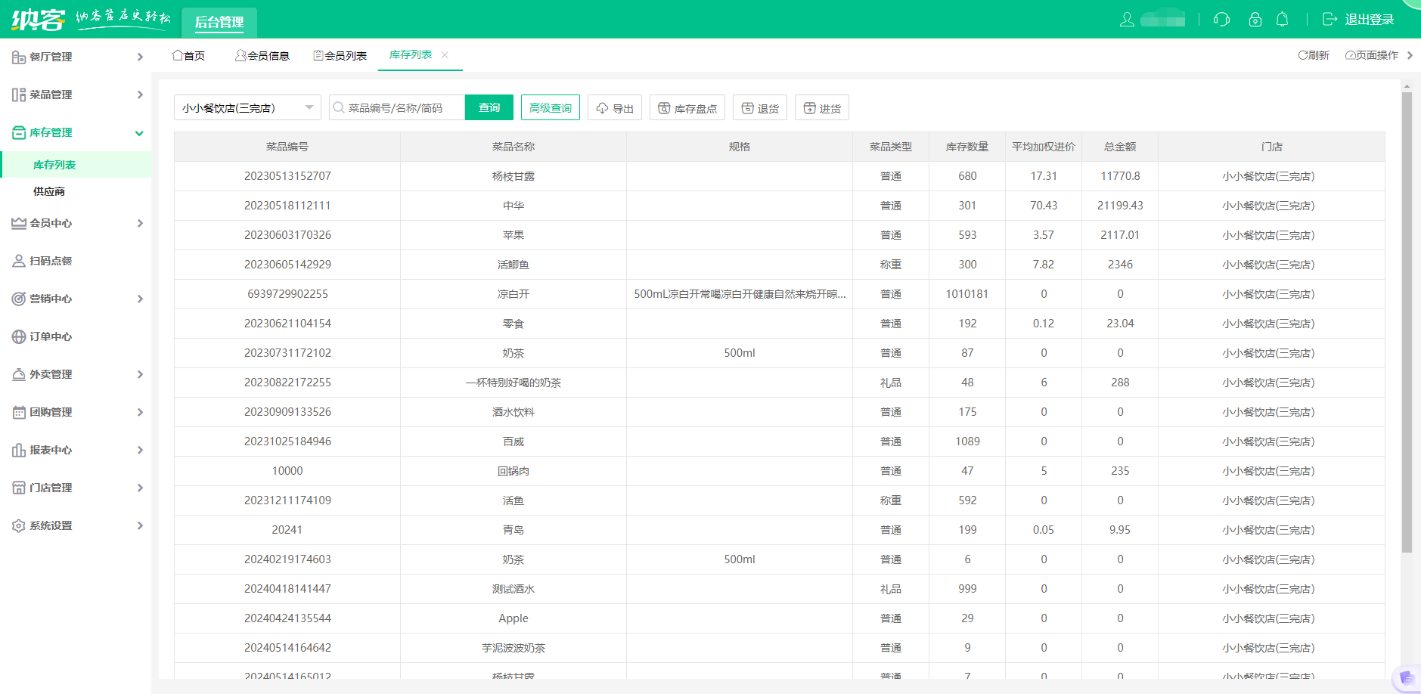Click the 餐厅管理 sidebar icon
This screenshot has height=694, width=1421.
(x=19, y=57)
